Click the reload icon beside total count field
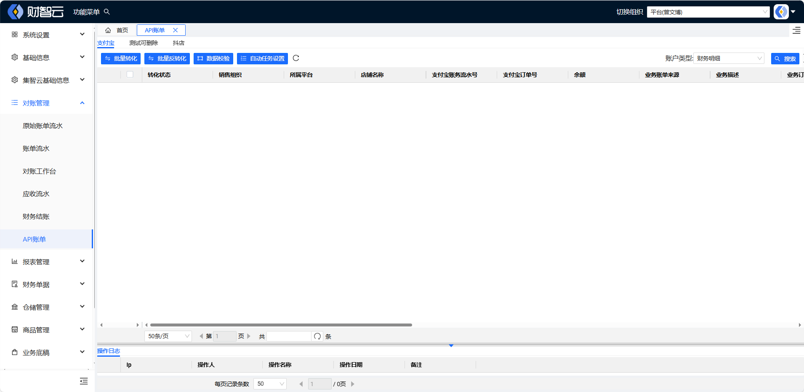This screenshot has height=392, width=804. coord(317,336)
